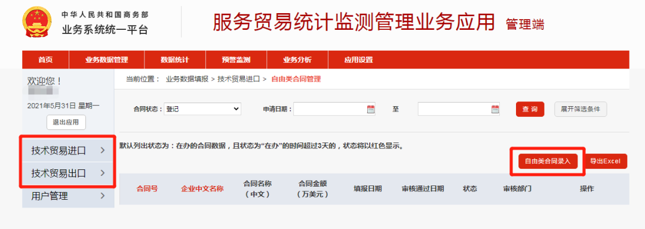Open 数据统计 menu
Viewport: 645px width, 229px height.
click(x=175, y=60)
